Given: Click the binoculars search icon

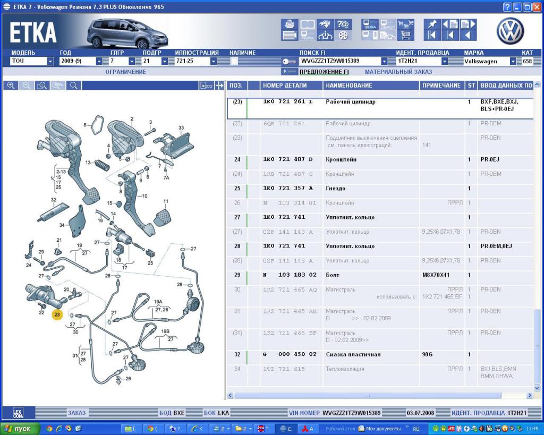Looking at the screenshot, I should [325, 24].
